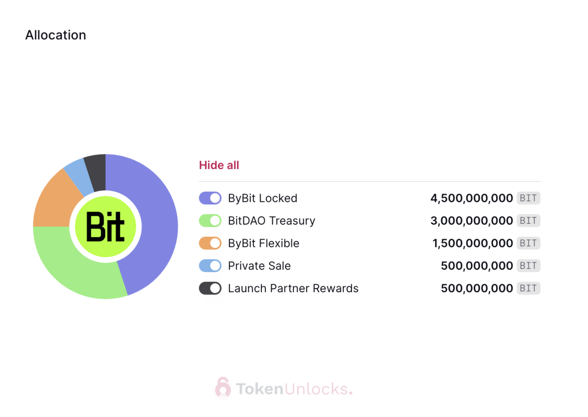Toggle Launch Partner Rewards visibility
Screen dimensions: 588x417
pos(210,289)
